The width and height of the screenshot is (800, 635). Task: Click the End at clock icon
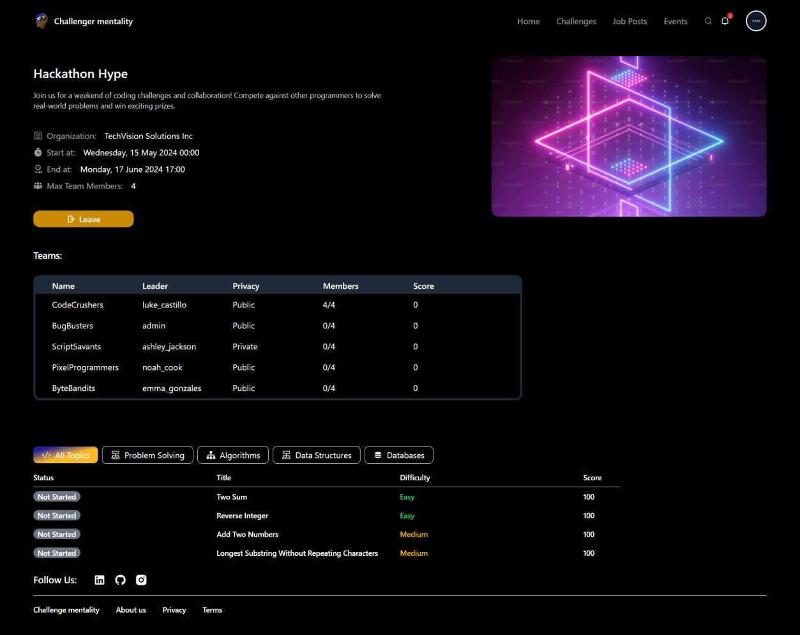(x=38, y=169)
